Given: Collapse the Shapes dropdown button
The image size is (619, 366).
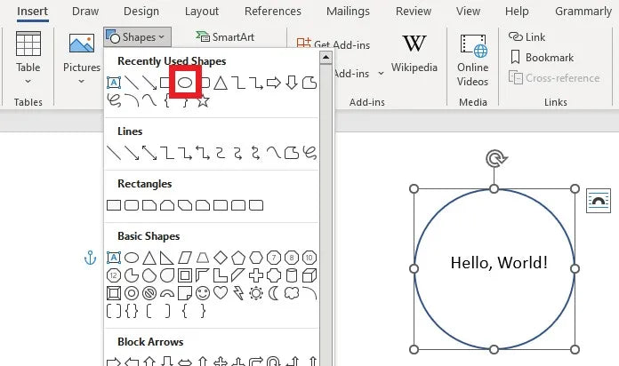Looking at the screenshot, I should 135,36.
